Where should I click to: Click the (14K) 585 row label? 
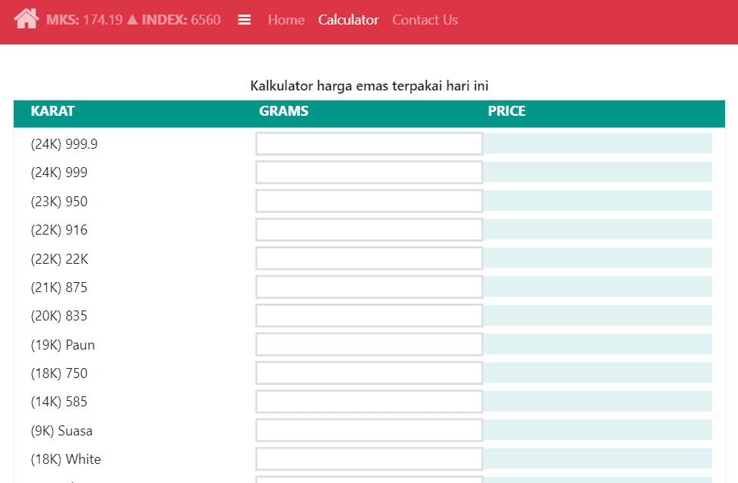pyautogui.click(x=59, y=402)
